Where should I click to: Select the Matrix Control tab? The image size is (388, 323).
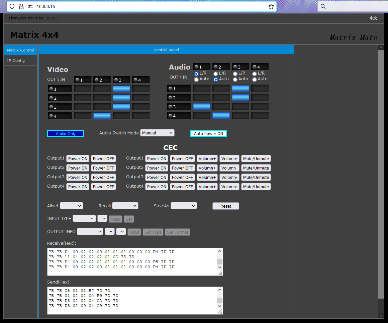click(x=20, y=50)
